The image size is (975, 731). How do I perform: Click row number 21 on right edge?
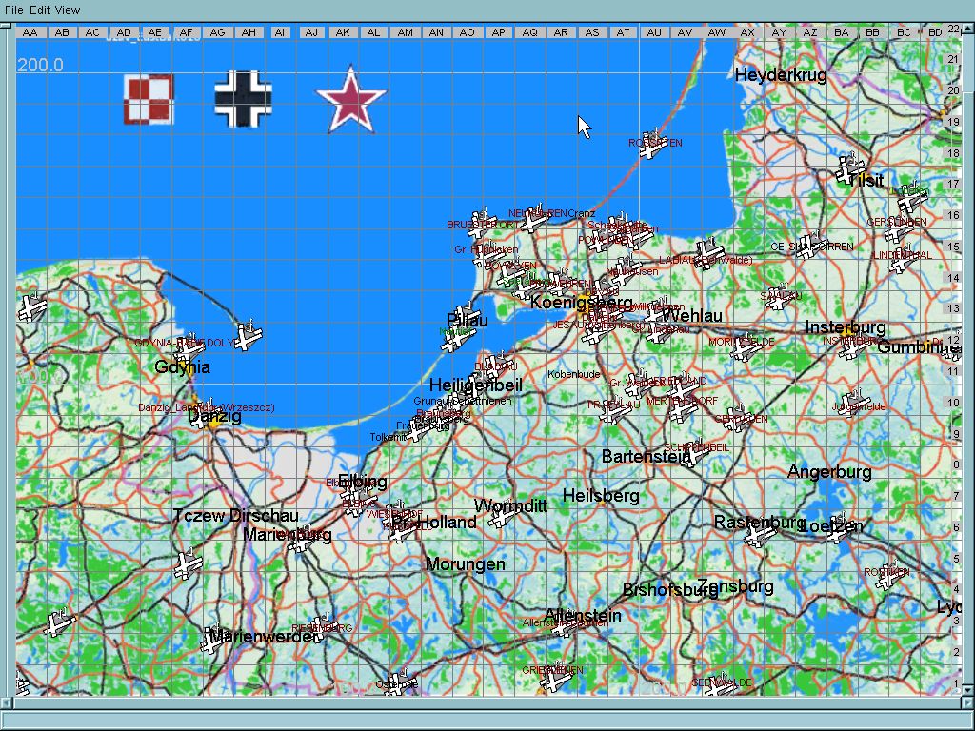click(953, 60)
